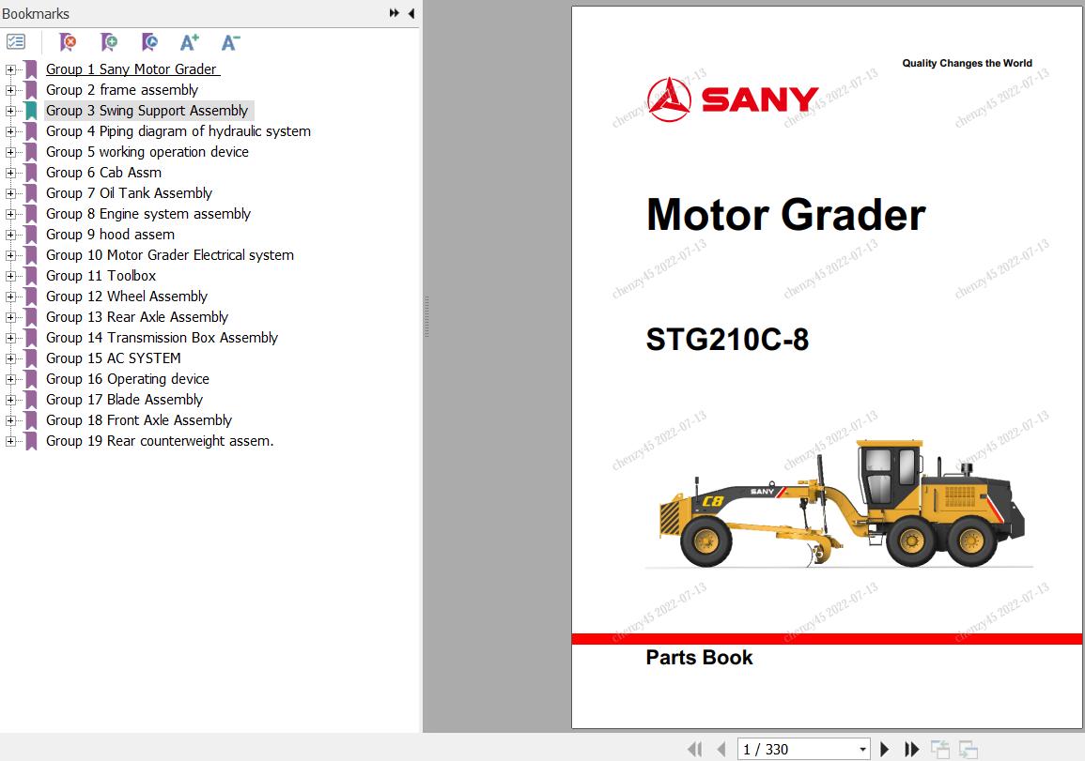Click the bookmark icon beside Group 8 Engine system assembly
The image size is (1085, 761).
(x=31, y=214)
